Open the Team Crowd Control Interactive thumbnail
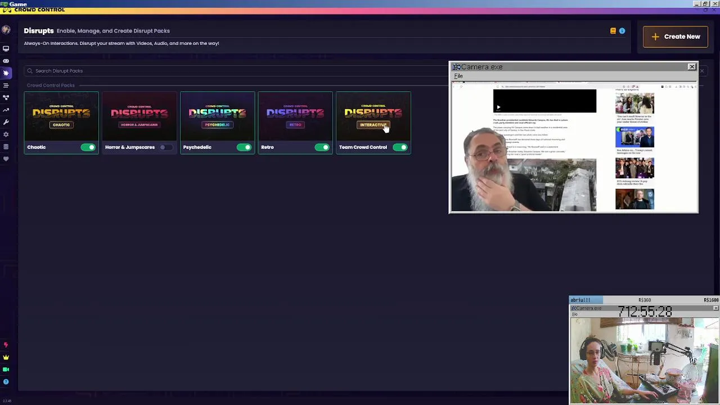The height and width of the screenshot is (405, 720). (373, 116)
